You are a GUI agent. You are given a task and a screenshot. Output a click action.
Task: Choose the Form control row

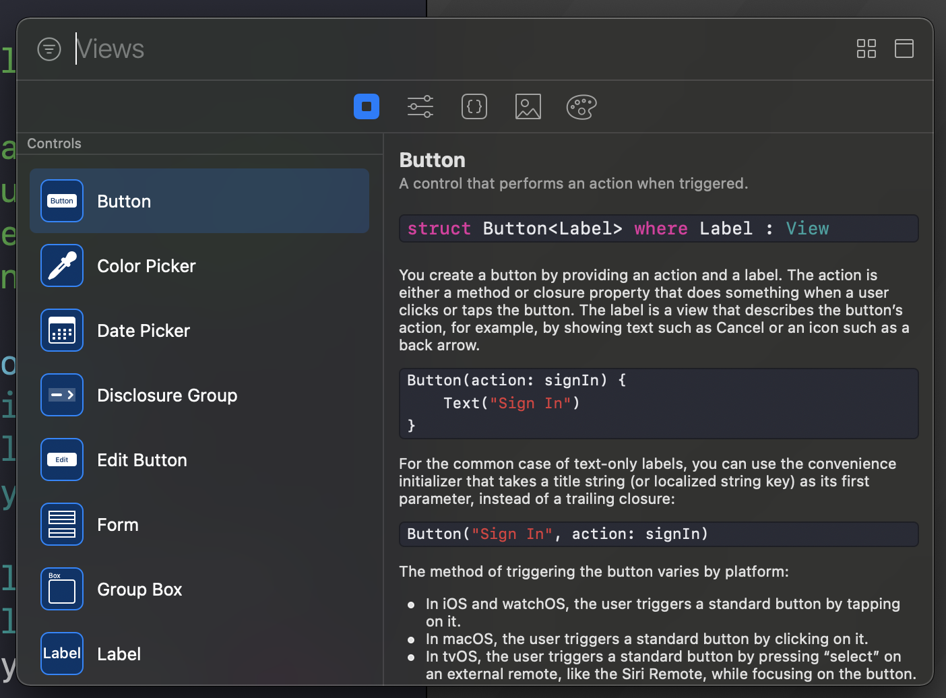click(199, 524)
